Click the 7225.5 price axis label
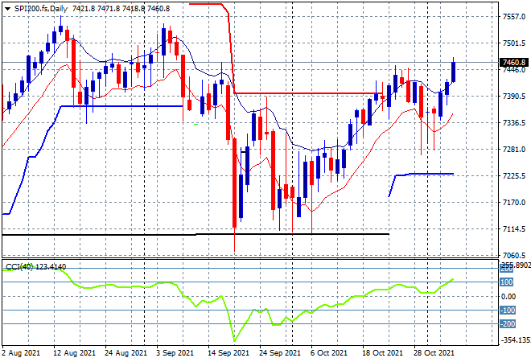The height and width of the screenshot is (362, 531). (514, 175)
